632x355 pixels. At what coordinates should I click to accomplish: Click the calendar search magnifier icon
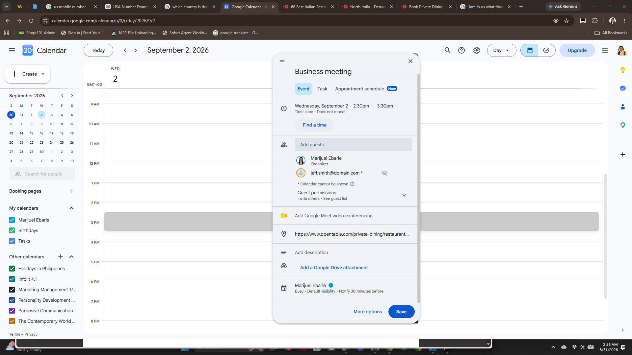pos(447,50)
